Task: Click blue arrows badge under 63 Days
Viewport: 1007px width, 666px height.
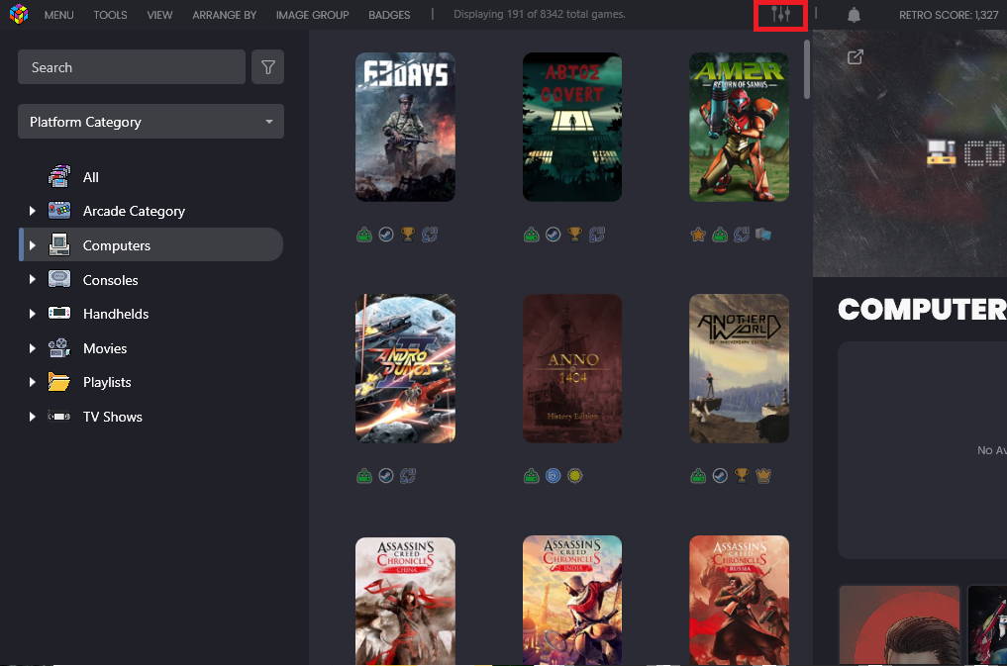Action: [x=430, y=235]
